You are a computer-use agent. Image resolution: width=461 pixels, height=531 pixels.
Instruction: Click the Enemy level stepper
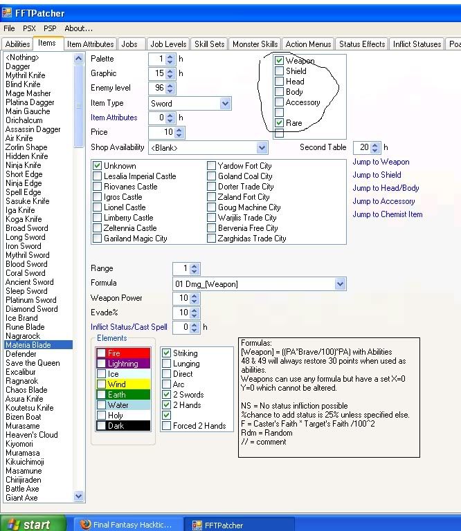coord(170,88)
